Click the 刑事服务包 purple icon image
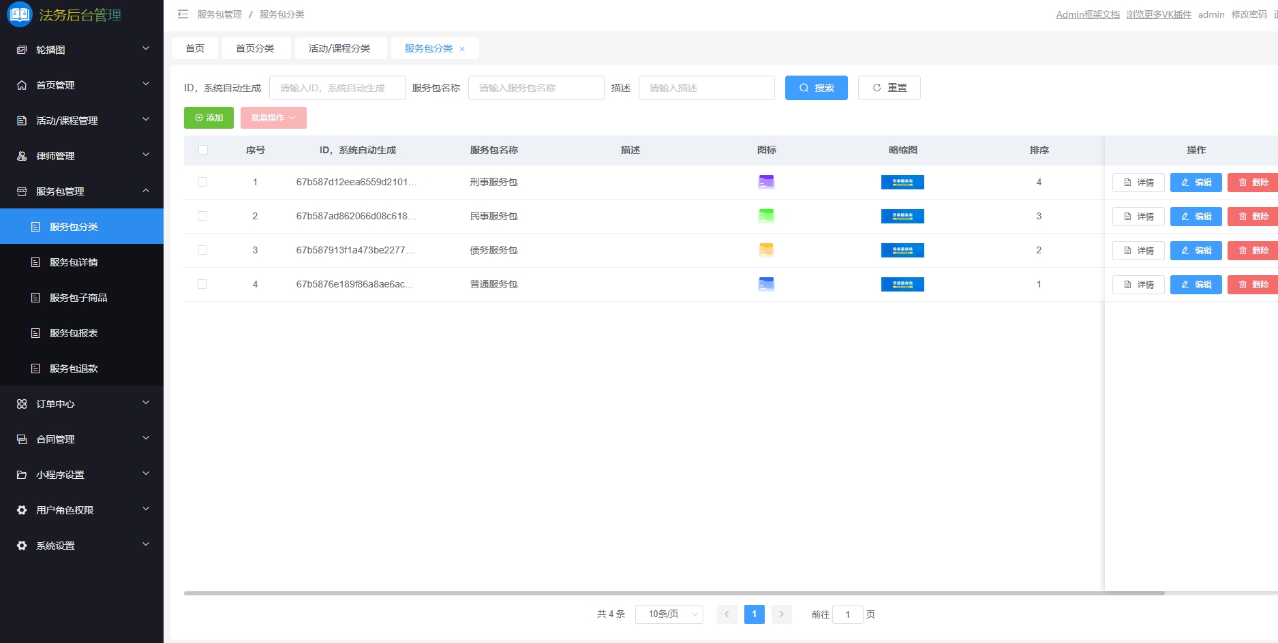Image resolution: width=1278 pixels, height=643 pixels. tap(766, 182)
